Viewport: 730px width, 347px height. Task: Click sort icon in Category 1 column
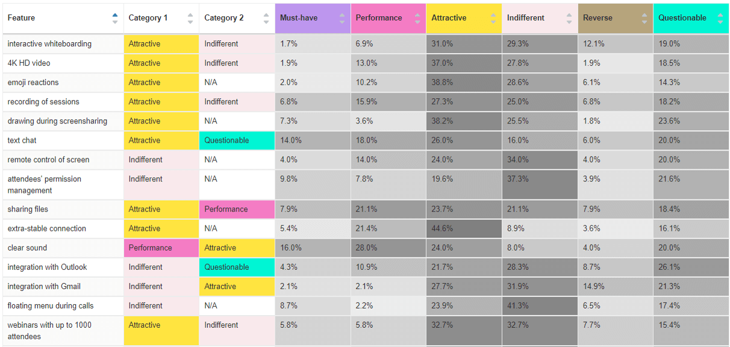[190, 18]
